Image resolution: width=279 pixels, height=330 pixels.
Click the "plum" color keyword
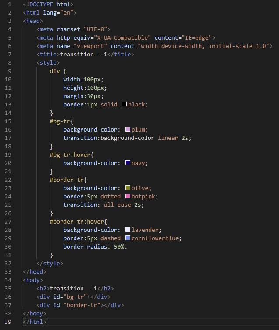[138, 130]
